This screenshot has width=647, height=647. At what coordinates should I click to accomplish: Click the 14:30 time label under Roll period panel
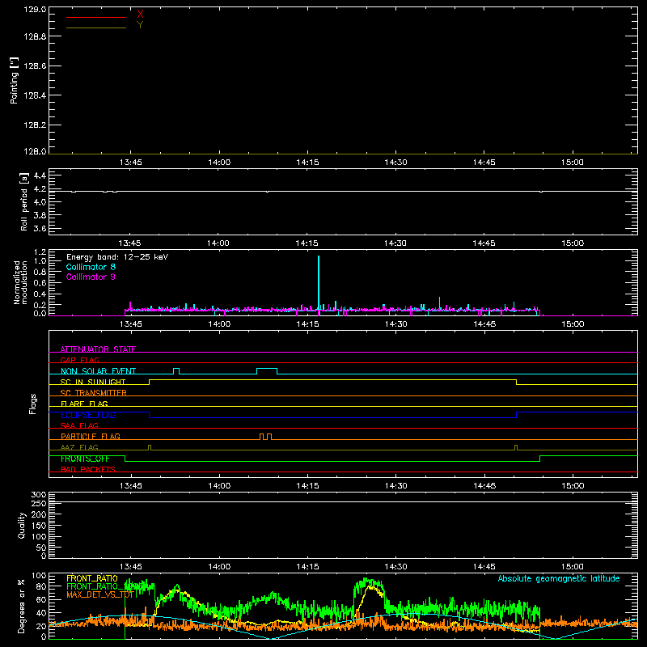(x=395, y=243)
